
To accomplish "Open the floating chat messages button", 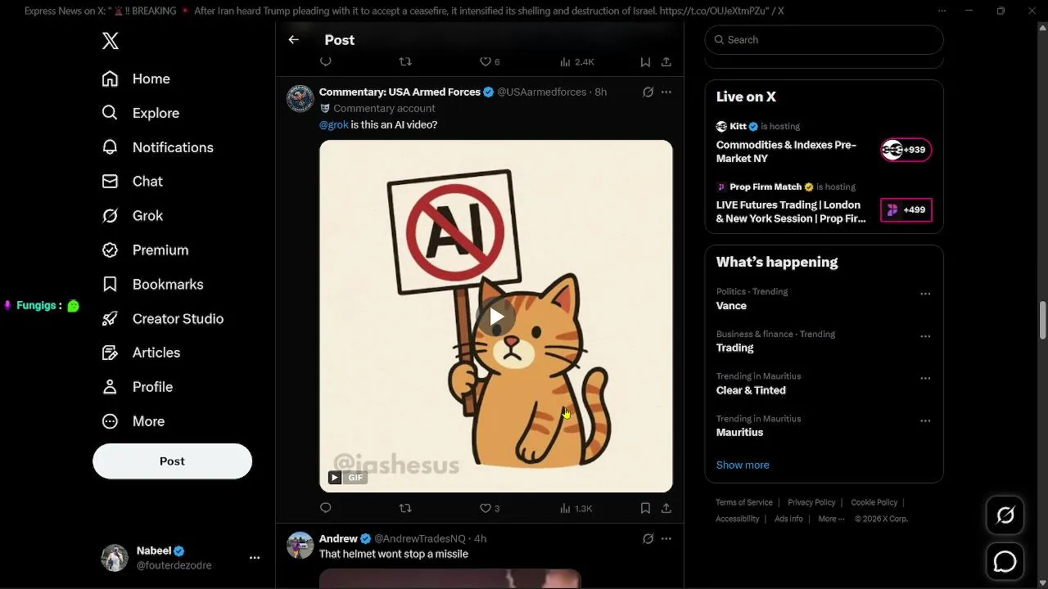I will (1005, 562).
